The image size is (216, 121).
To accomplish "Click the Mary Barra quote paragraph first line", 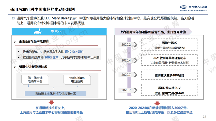I will click(x=105, y=18).
